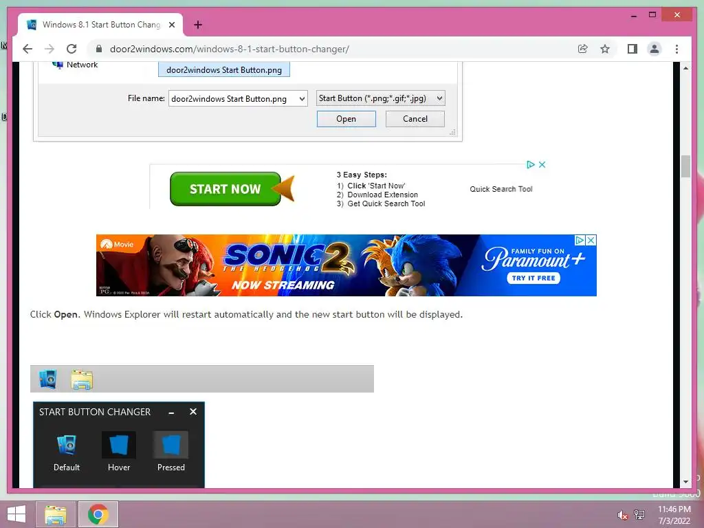Click the page scroll down arrow
Viewport: 704px width, 528px height.
point(685,482)
